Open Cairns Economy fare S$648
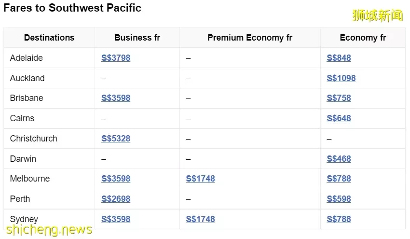The image size is (410, 239). [x=339, y=118]
